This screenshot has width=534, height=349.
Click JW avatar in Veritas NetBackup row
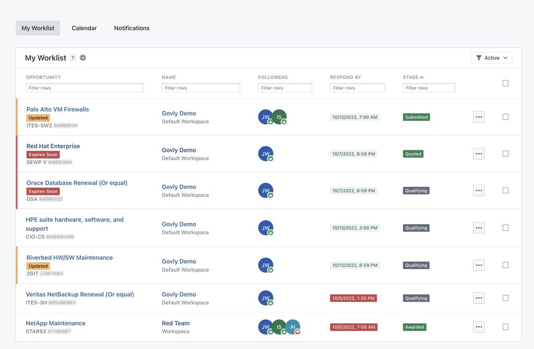tap(265, 298)
